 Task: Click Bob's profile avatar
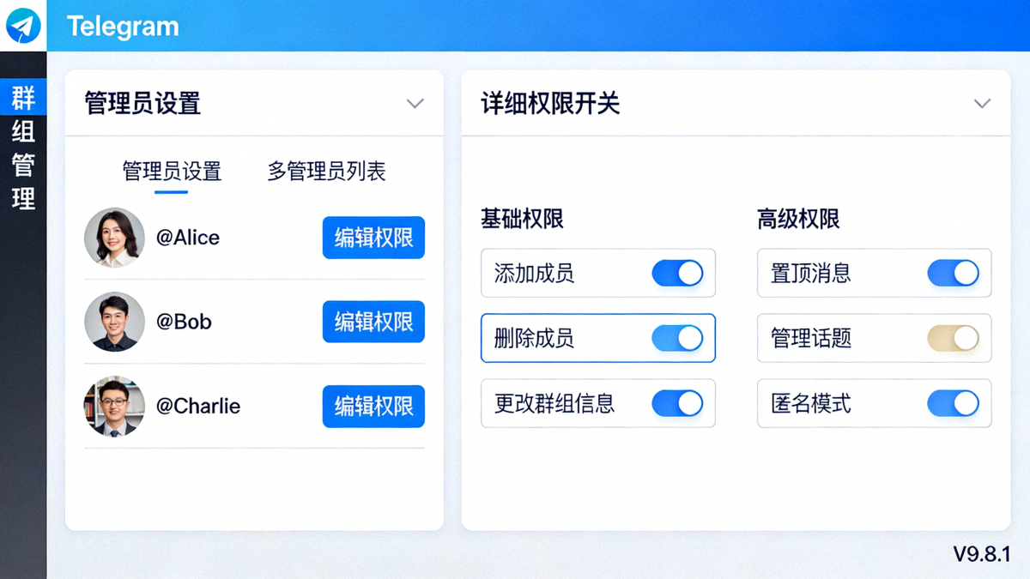[x=114, y=322]
